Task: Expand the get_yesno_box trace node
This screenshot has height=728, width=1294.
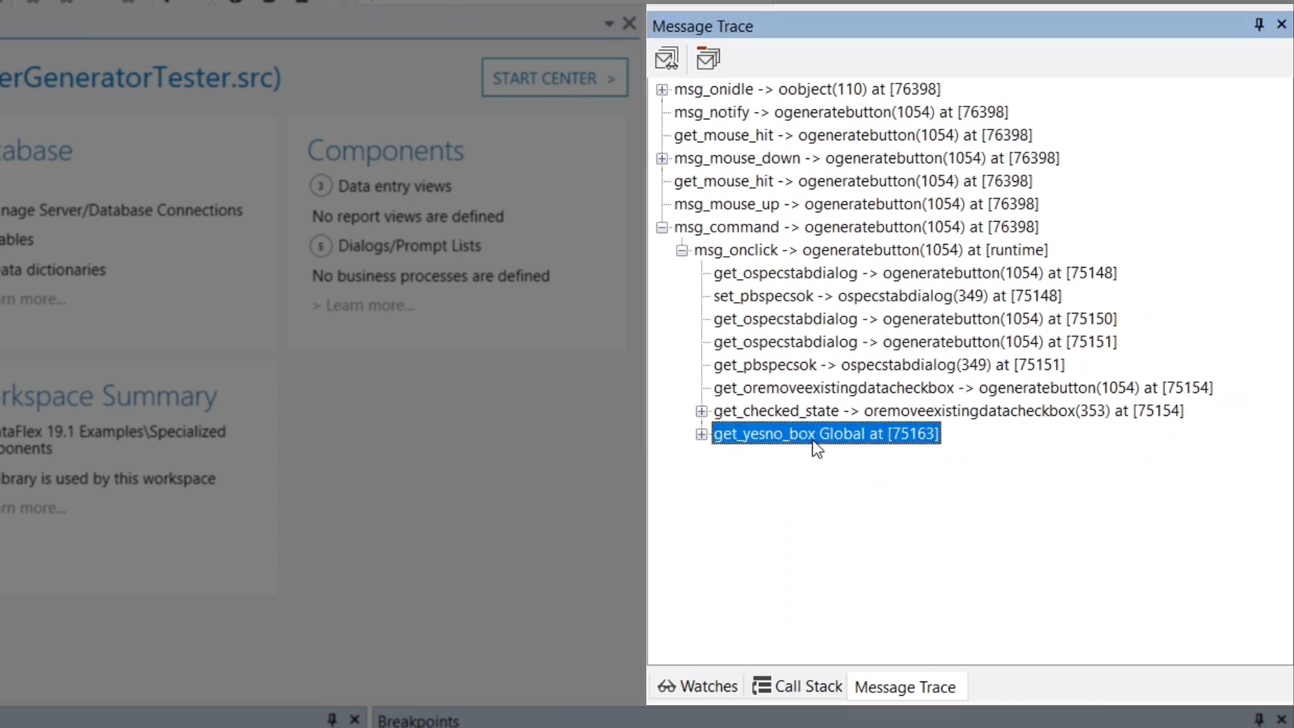Action: 702,434
